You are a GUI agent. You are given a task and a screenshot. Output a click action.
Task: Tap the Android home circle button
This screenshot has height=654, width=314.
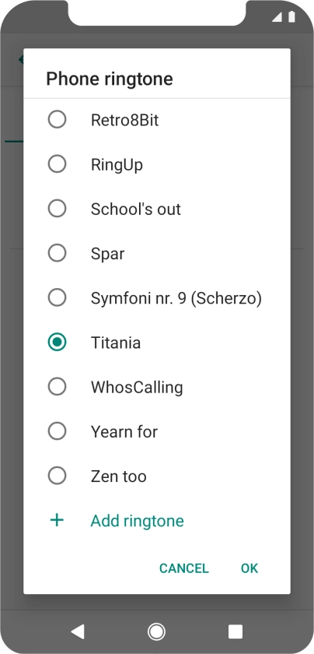point(156,631)
